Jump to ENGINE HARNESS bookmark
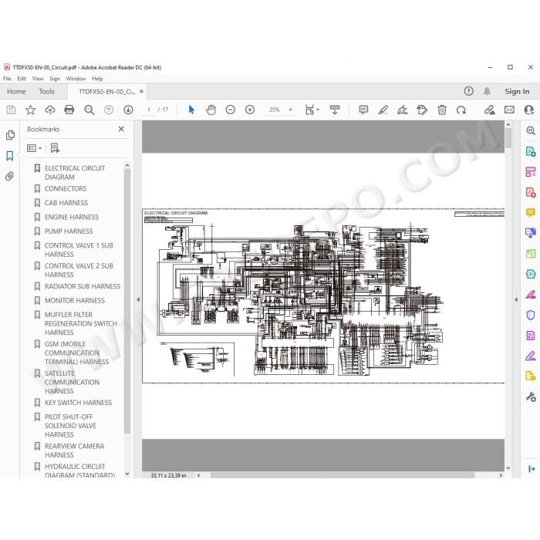540x540 pixels. coord(72,218)
